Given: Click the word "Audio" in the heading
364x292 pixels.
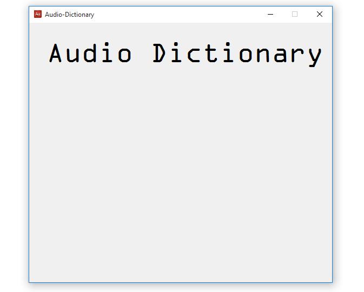Looking at the screenshot, I should [90, 54].
